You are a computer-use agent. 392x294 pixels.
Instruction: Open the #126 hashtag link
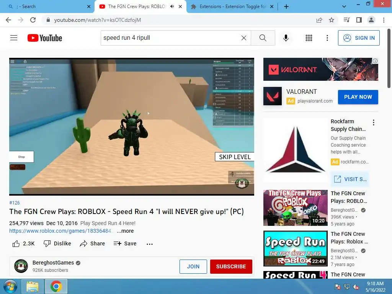click(15, 203)
